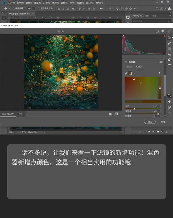Open the 编辑 (Edit) menu

[20, 3]
